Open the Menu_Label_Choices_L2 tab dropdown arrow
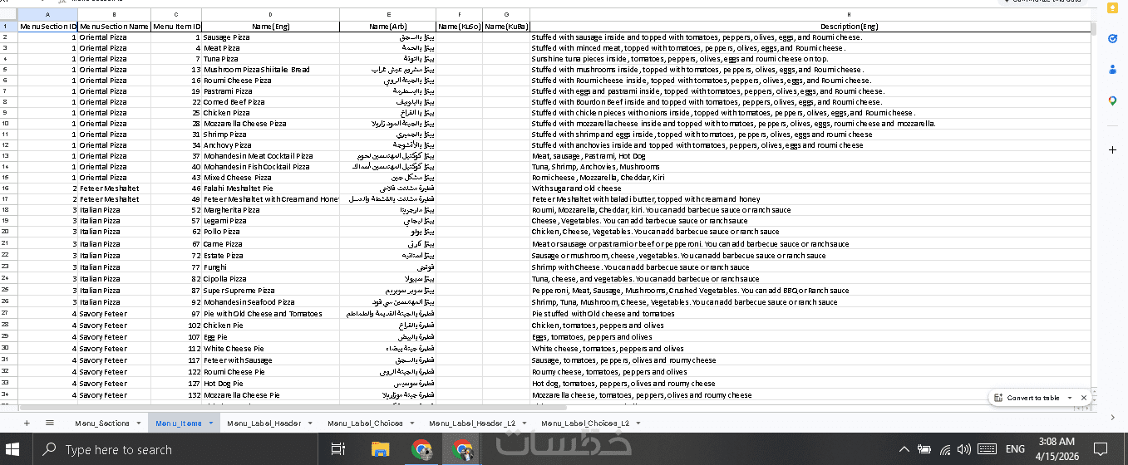Image resolution: width=1128 pixels, height=465 pixels. click(637, 423)
